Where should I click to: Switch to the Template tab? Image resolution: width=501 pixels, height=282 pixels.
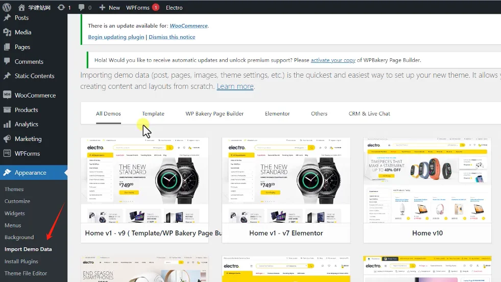[153, 113]
